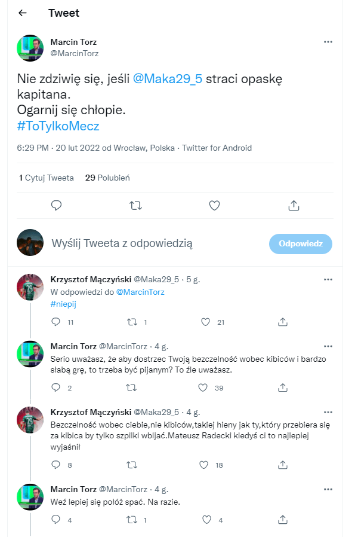Image resolution: width=358 pixels, height=537 pixels.
Task: Reply to the "Serio uważasz" tweet
Action: click(x=56, y=388)
